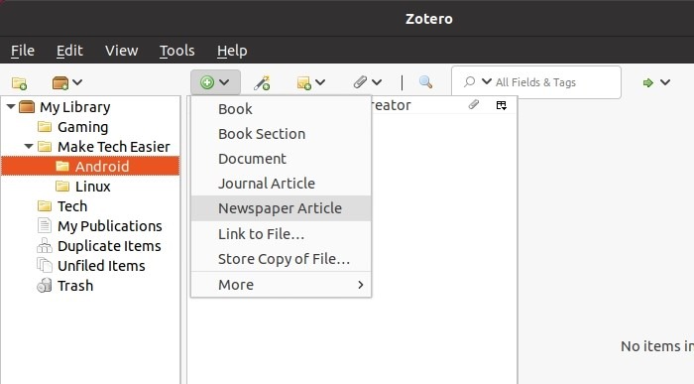Viewport: 694px width, 384px height.
Task: Open the Tools menu
Action: click(x=177, y=51)
